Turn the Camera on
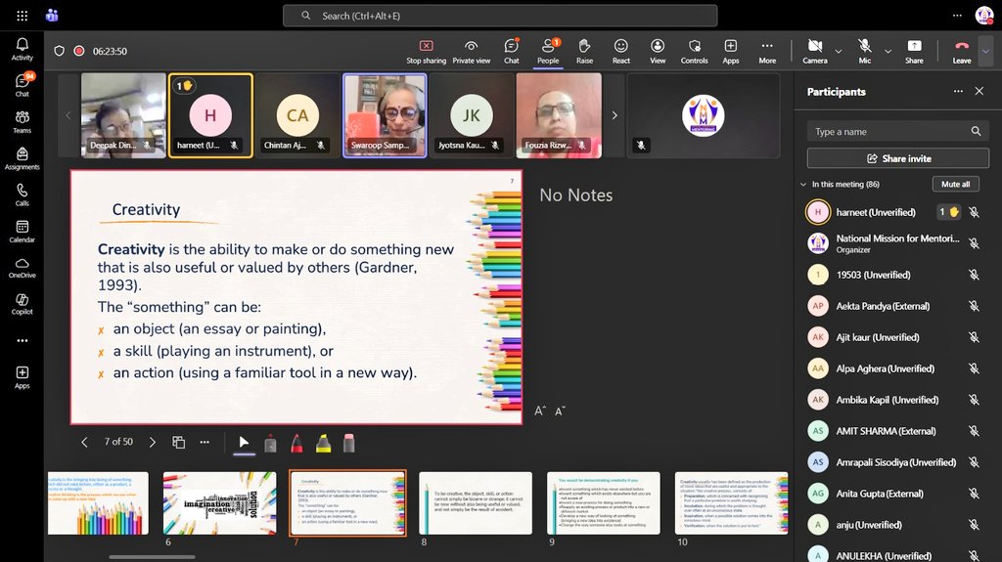Image resolution: width=1002 pixels, height=562 pixels. tap(815, 51)
